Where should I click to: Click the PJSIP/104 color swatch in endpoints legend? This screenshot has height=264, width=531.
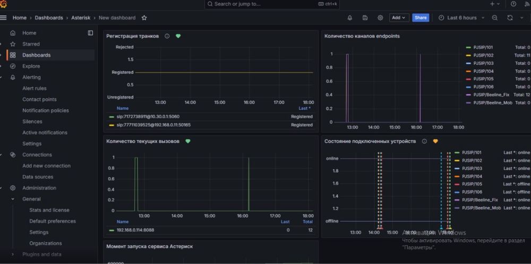[x=469, y=72]
